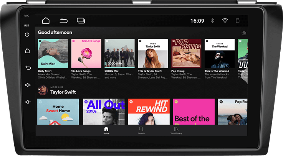Tap 'The essential tracks from The Weeknd.' text
The image size is (283, 156).
click(217, 76)
